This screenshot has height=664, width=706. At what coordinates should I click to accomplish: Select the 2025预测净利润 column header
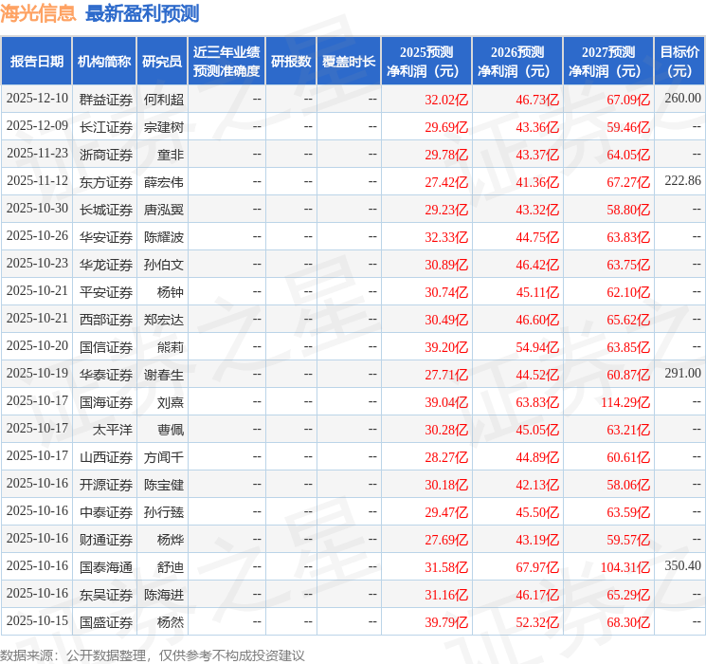pyautogui.click(x=425, y=61)
